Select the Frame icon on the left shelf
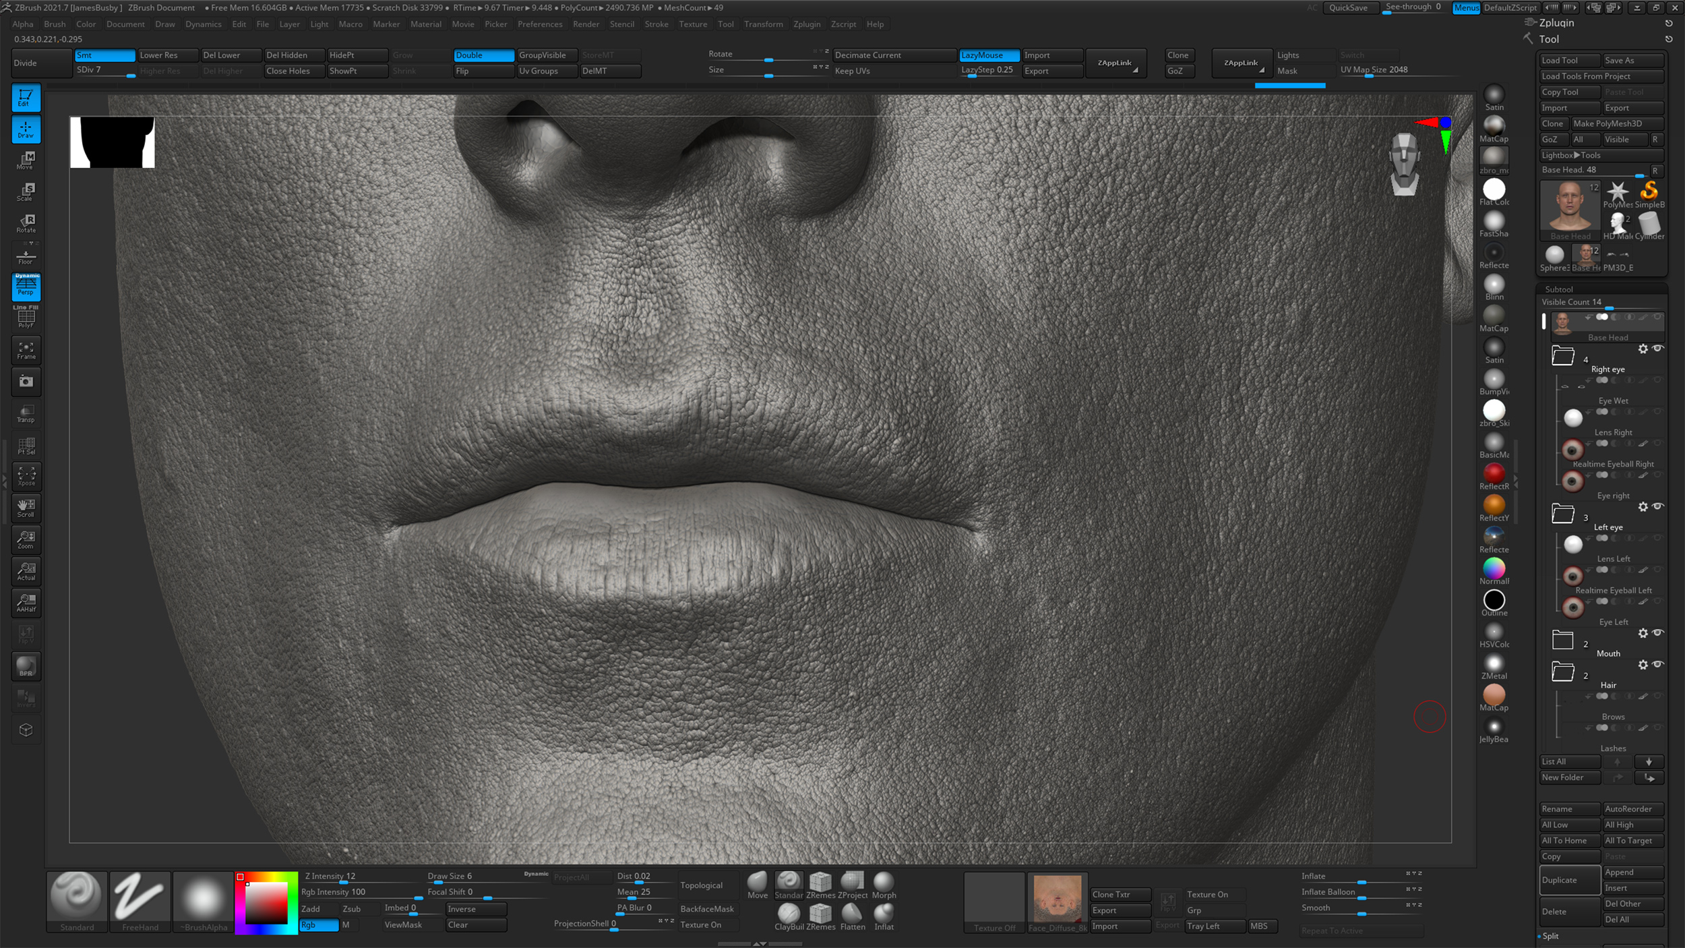 26,350
